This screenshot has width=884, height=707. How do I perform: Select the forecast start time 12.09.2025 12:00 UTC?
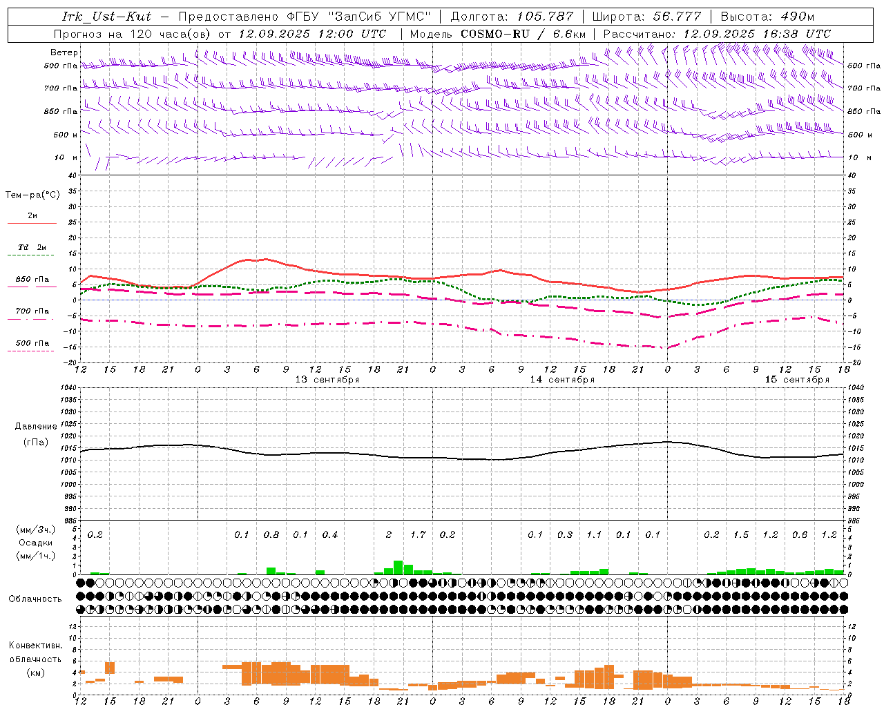click(x=312, y=34)
